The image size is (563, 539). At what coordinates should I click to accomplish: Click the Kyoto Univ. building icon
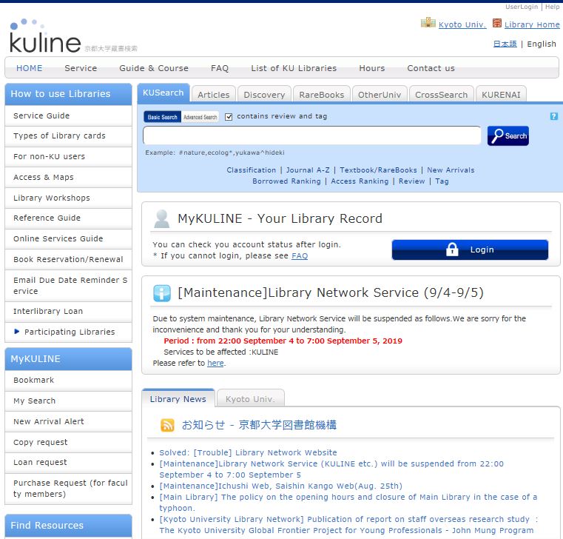tap(428, 24)
